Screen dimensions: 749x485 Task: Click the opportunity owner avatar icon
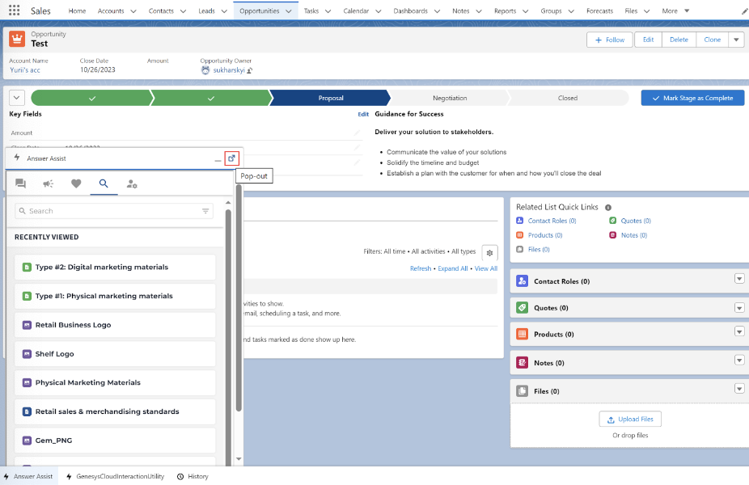point(205,70)
